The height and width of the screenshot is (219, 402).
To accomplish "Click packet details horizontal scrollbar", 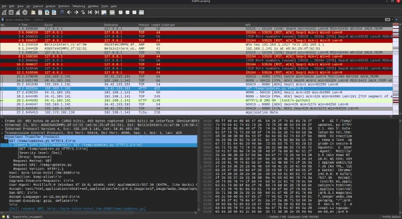I will [98, 212].
